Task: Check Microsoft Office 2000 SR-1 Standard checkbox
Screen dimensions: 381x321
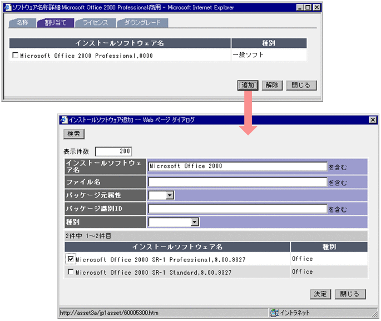Action: coord(71,272)
